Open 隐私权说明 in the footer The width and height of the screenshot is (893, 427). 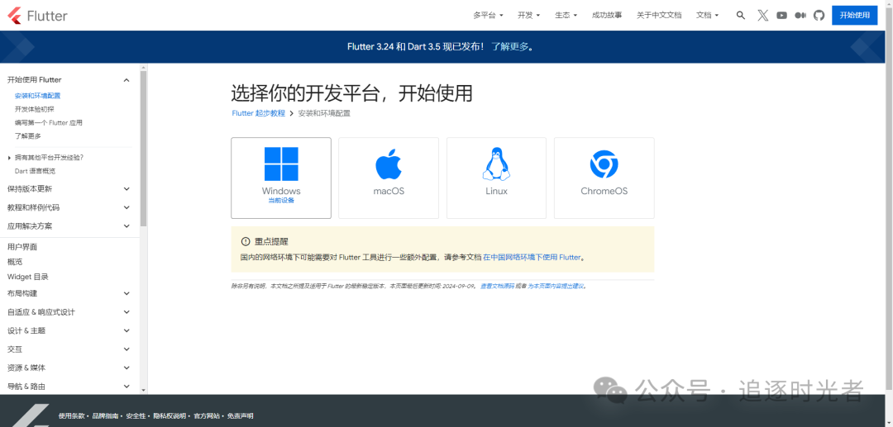[x=170, y=416]
